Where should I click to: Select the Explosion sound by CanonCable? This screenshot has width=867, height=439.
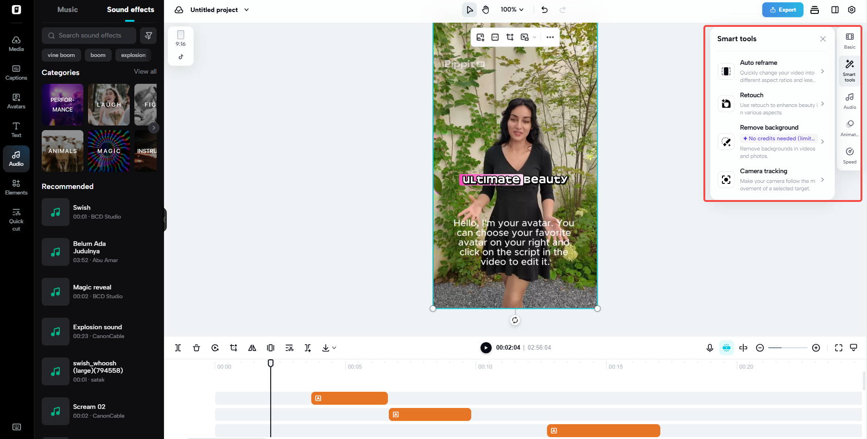[97, 331]
